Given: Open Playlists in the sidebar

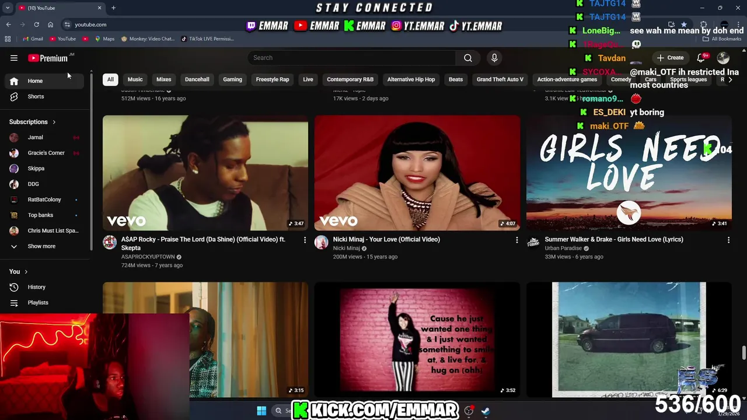Looking at the screenshot, I should click(45, 303).
